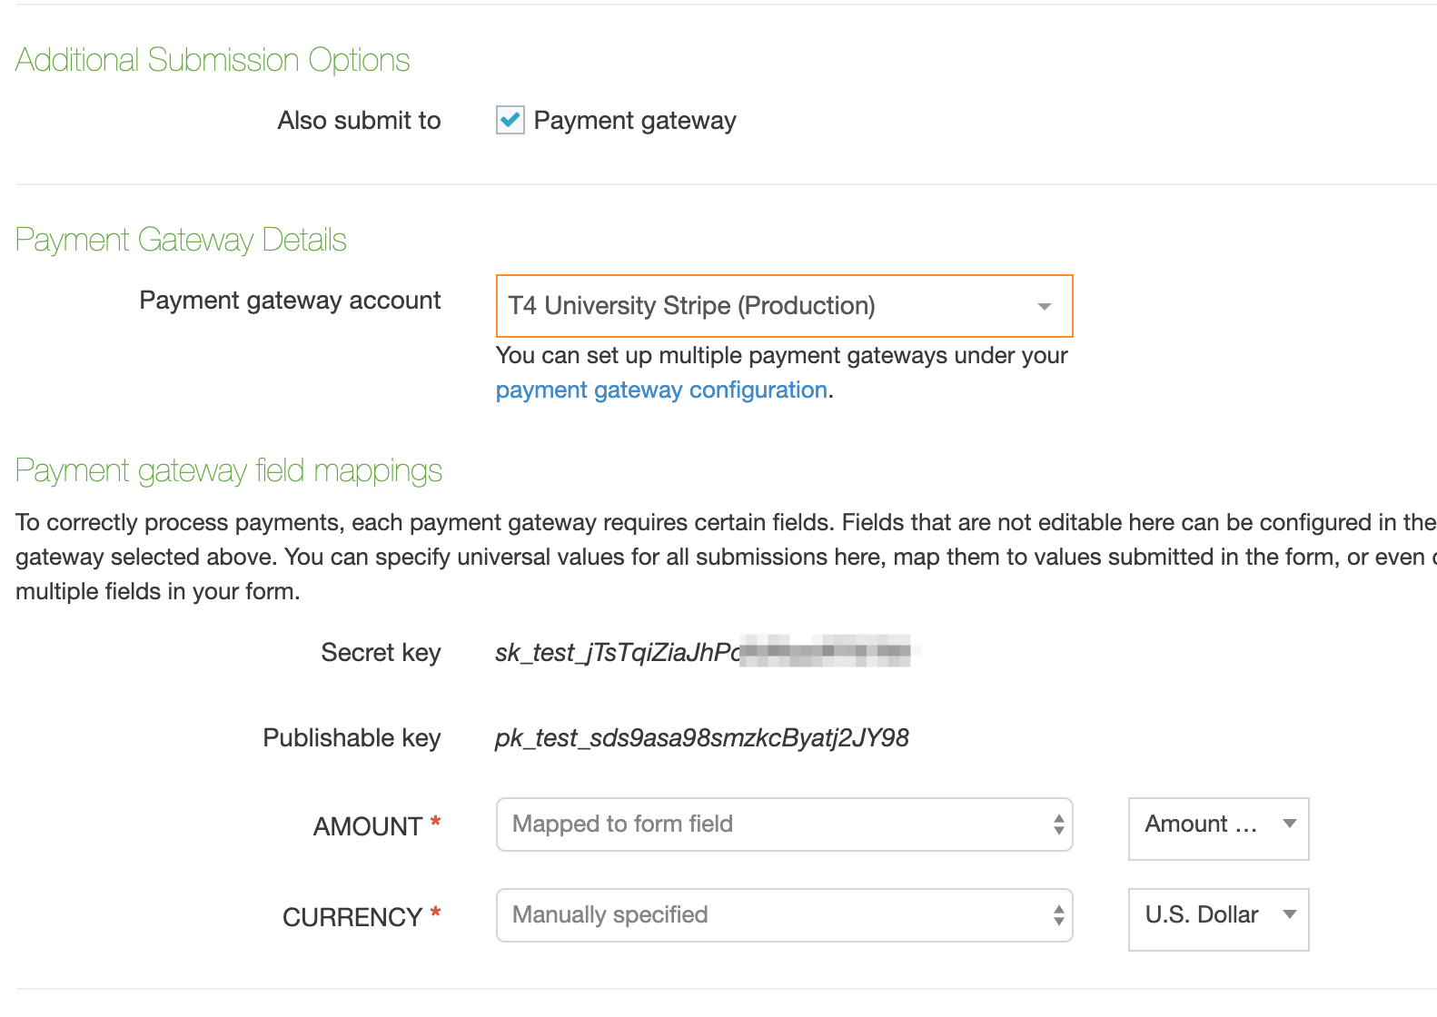The image size is (1437, 1017).
Task: Click the 'Payment Gateway Details' heading
Action: pos(181,240)
